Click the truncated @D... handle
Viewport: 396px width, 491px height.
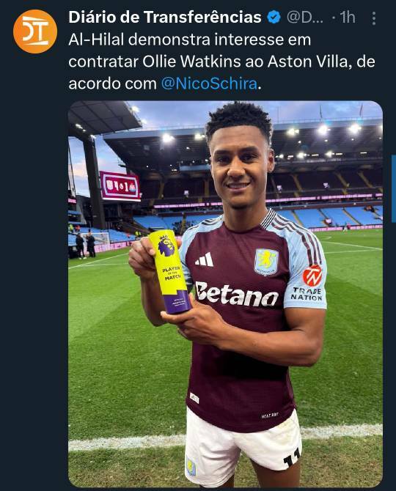305,18
